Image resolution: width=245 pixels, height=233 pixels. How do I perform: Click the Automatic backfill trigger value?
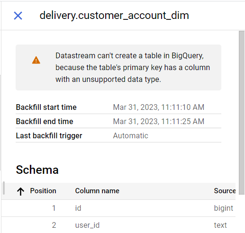point(131,135)
